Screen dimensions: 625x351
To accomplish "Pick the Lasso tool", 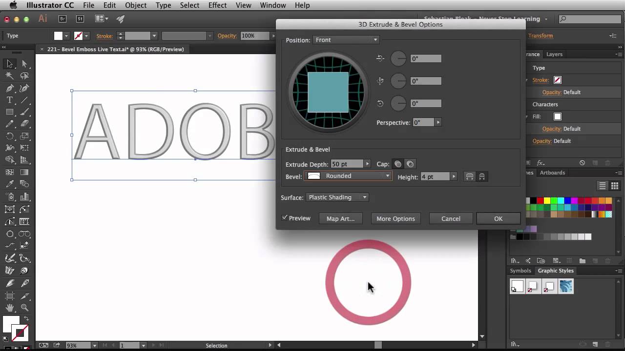I will [x=24, y=76].
